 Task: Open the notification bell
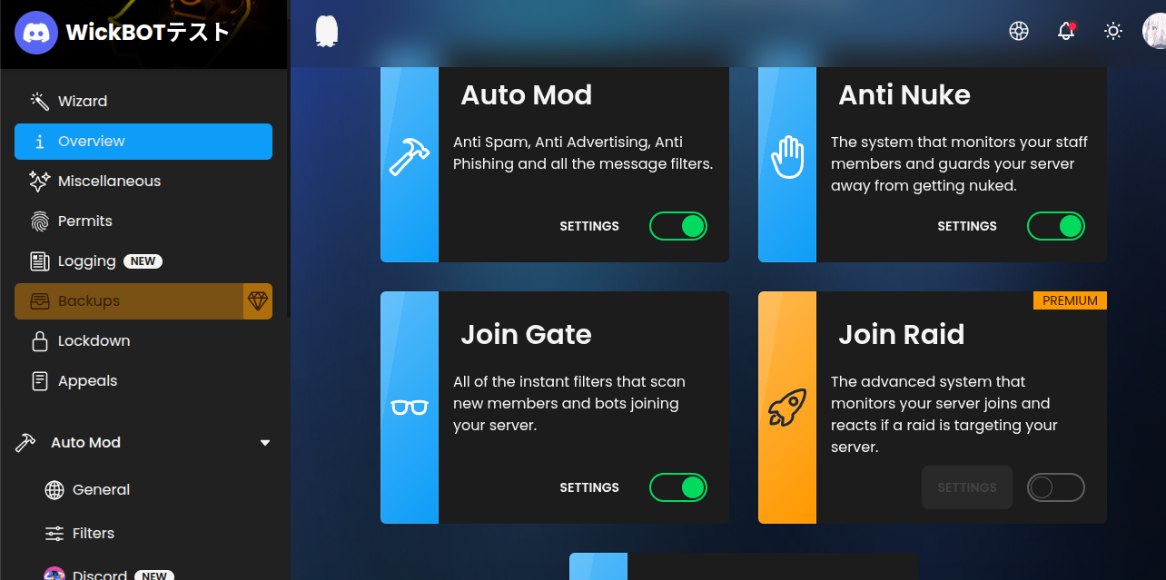(1065, 31)
